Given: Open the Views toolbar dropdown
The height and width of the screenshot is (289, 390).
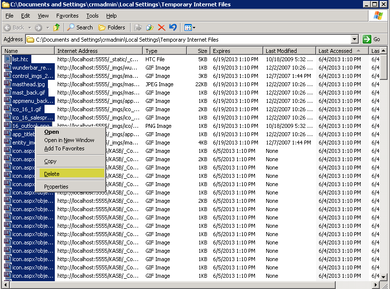Looking at the screenshot, I should pos(190,27).
